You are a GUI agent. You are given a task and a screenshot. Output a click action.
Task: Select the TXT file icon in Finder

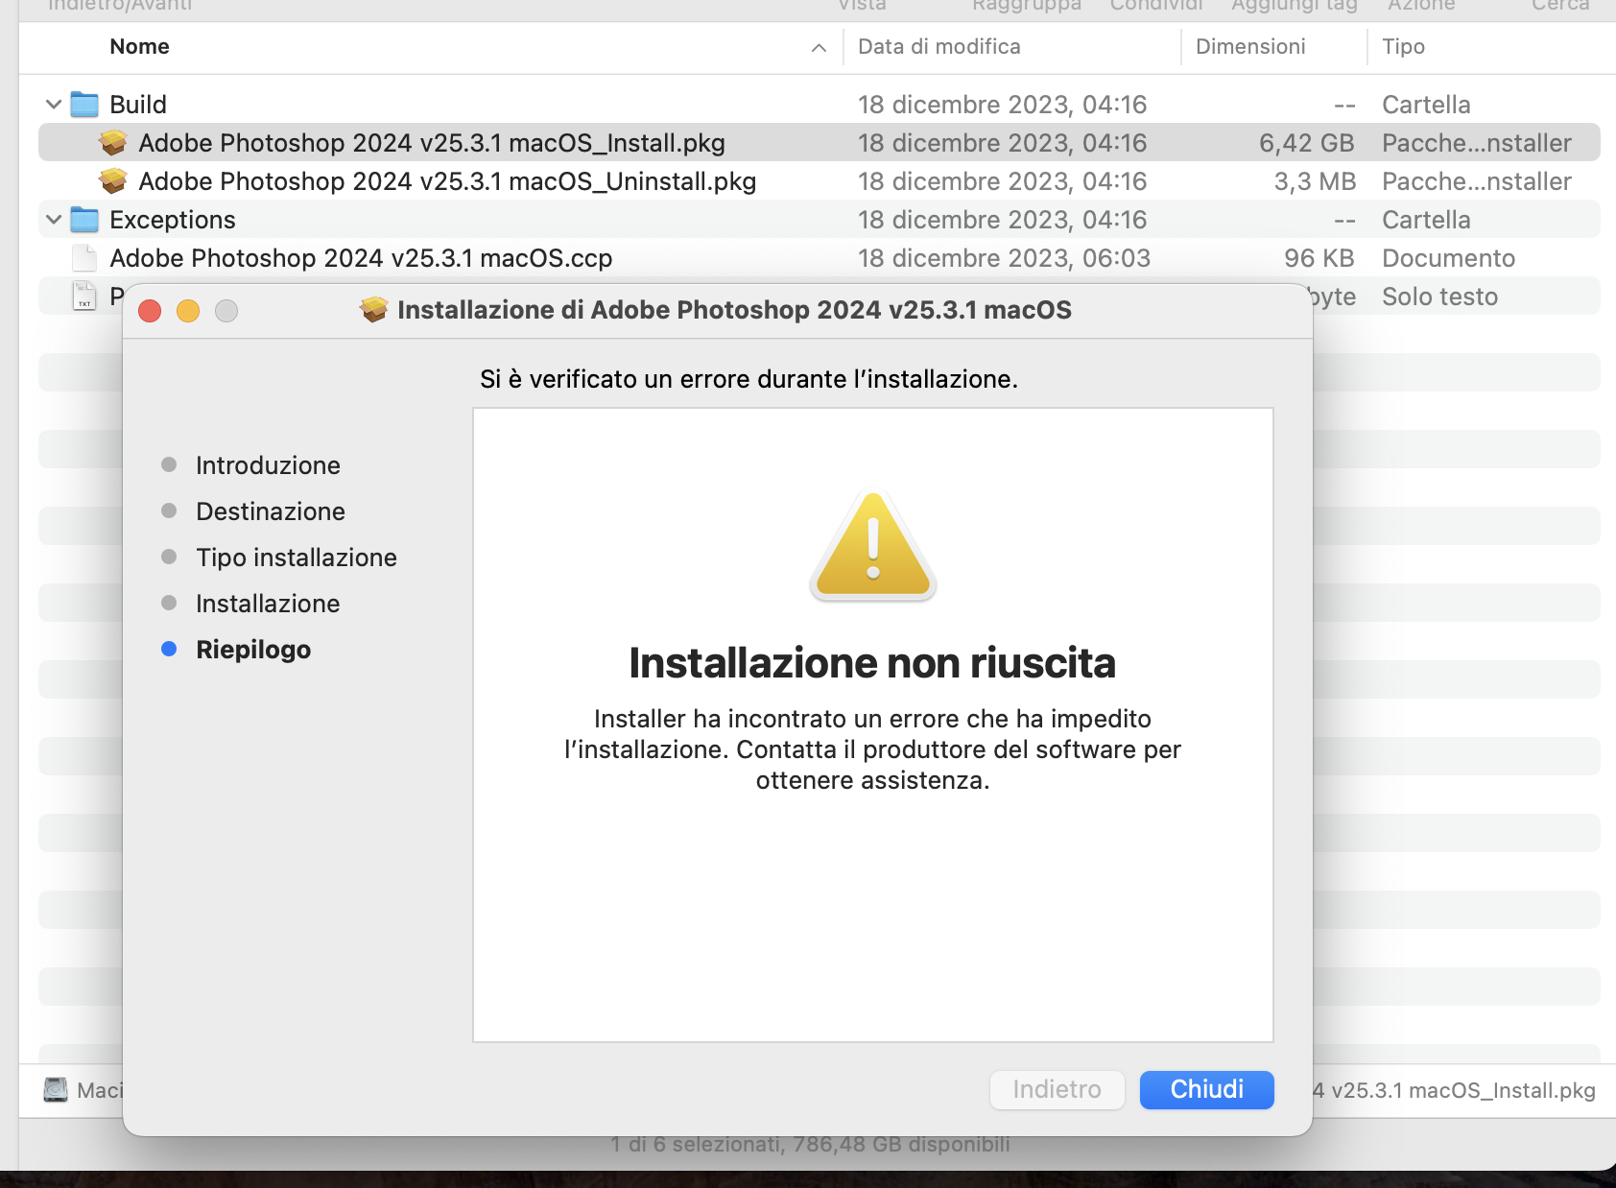[84, 297]
